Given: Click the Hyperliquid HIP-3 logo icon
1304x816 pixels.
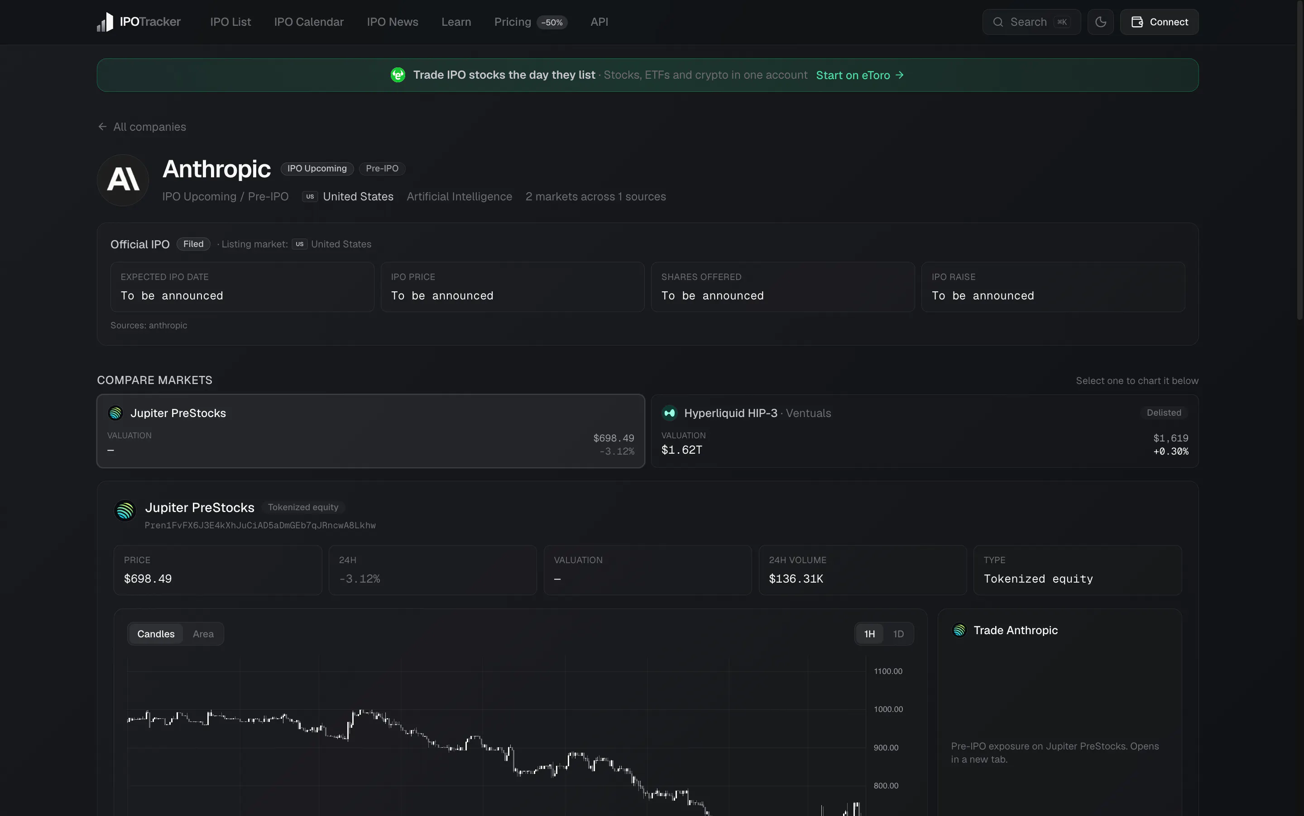Looking at the screenshot, I should [x=669, y=413].
